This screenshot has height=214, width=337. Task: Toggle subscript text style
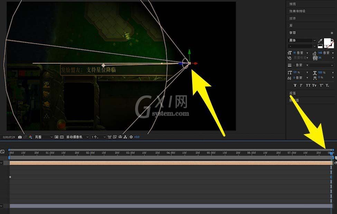pos(327,85)
